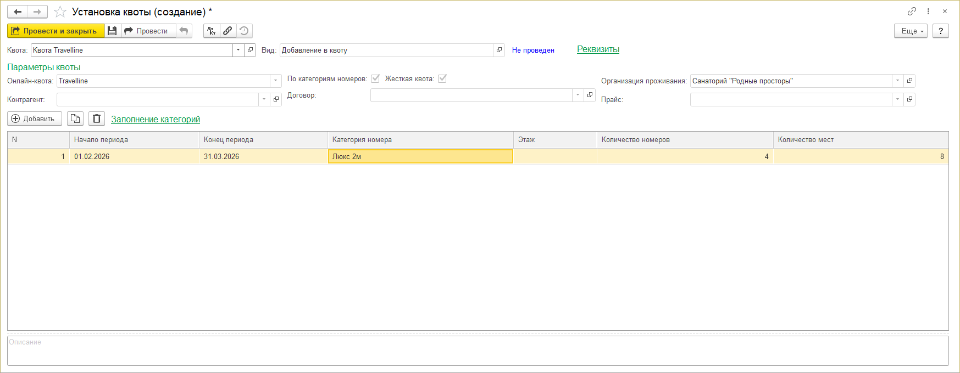960x373 pixels.
Task: Toggle the 'По категориям номеров' checkbox
Action: point(375,78)
